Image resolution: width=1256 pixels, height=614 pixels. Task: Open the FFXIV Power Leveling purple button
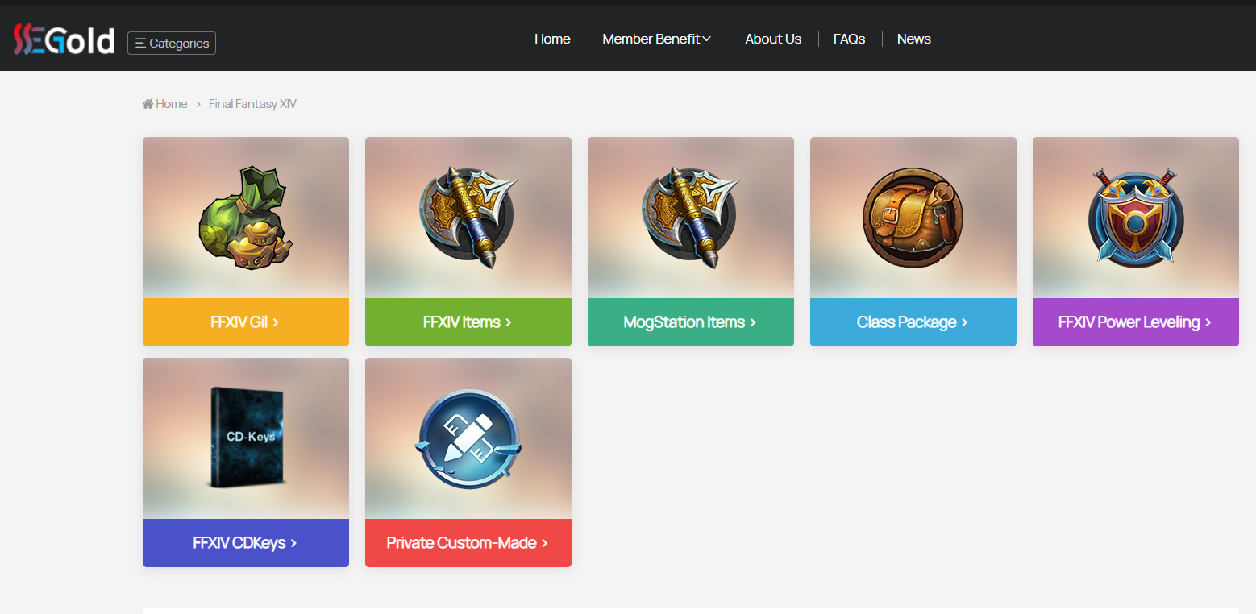1136,322
